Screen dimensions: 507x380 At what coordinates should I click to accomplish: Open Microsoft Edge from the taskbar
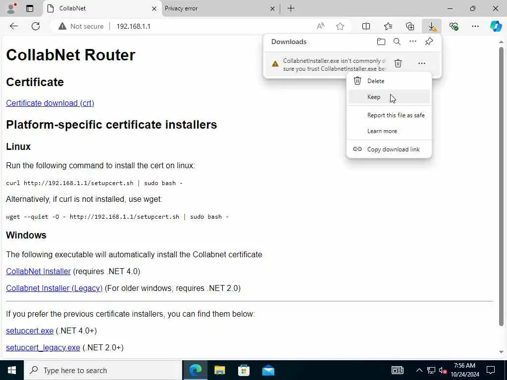point(195,370)
